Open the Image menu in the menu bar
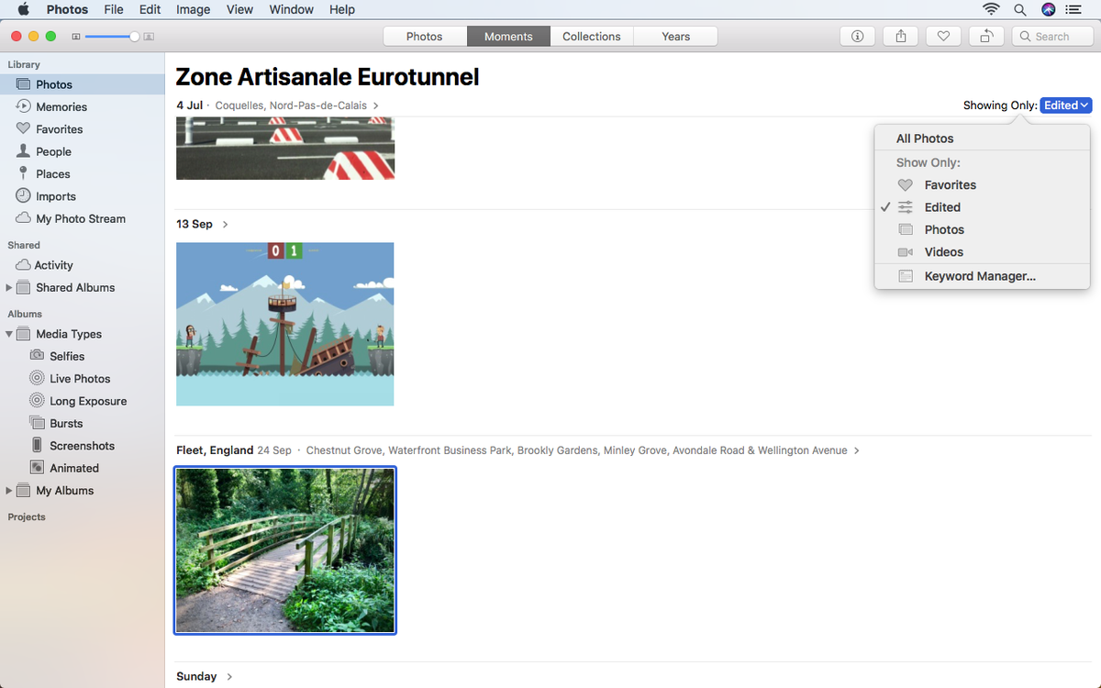Image resolution: width=1101 pixels, height=688 pixels. (x=193, y=9)
